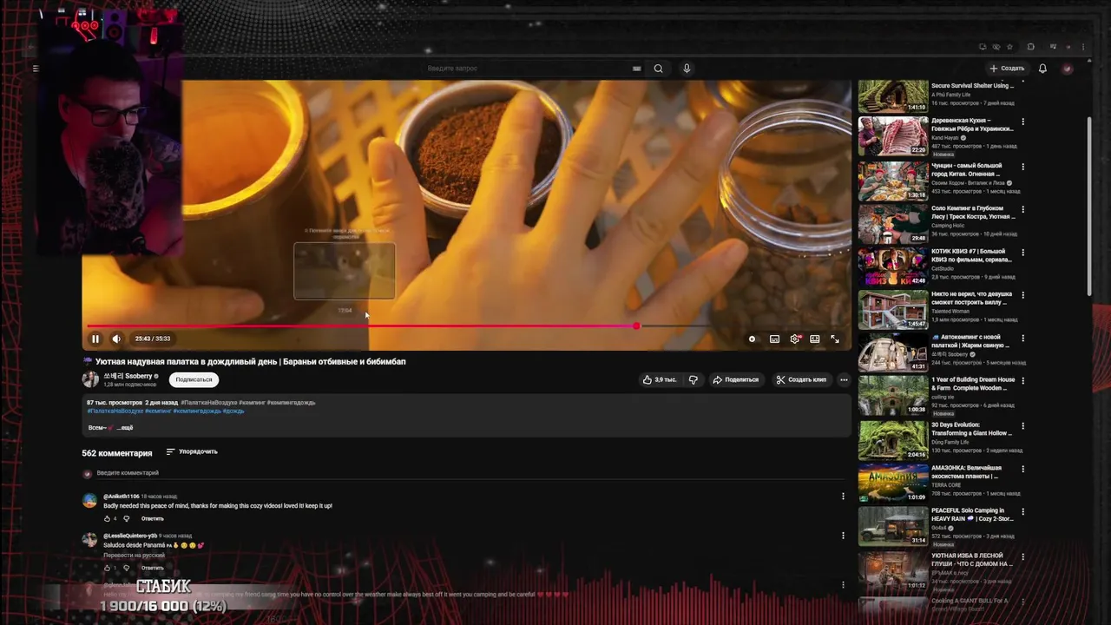This screenshot has width=1111, height=625.
Task: Click the magnifier search button
Action: pos(658,69)
